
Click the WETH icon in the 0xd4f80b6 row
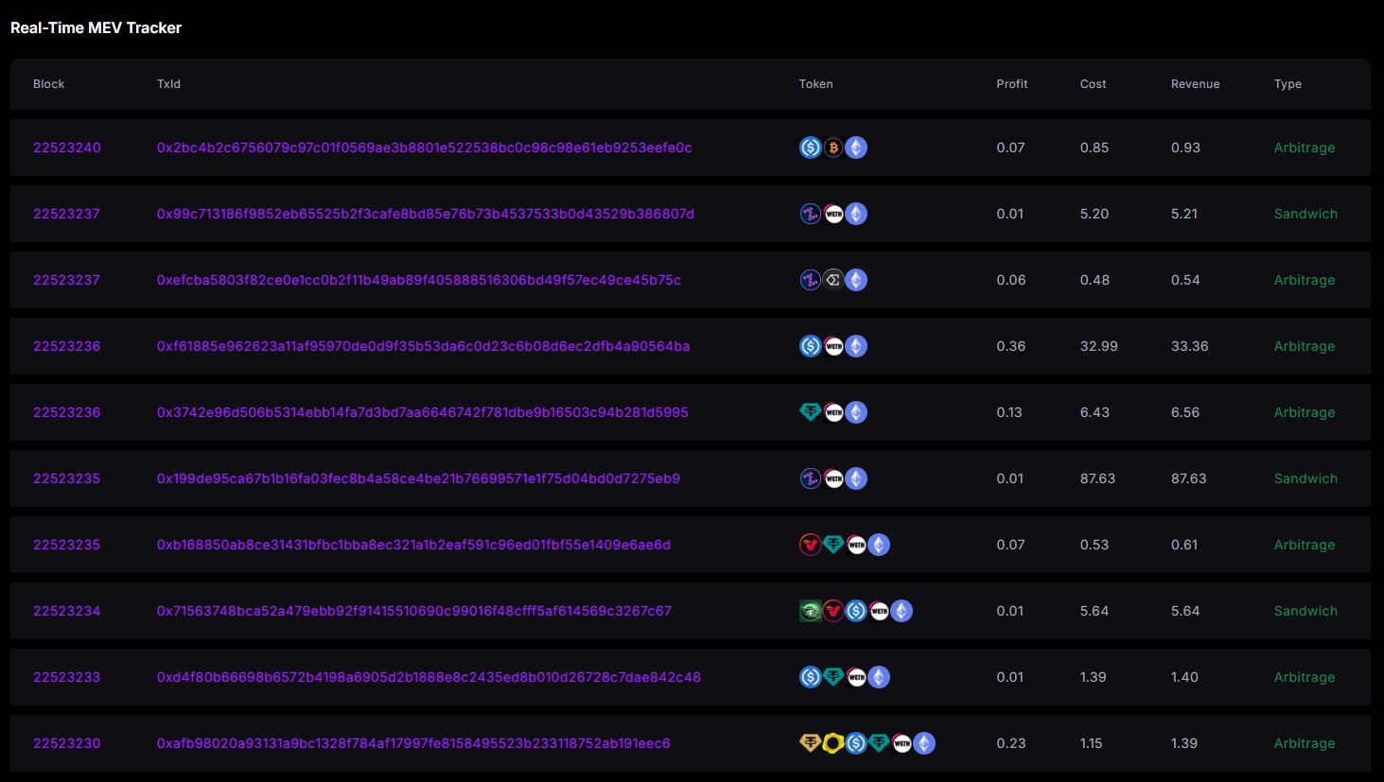point(856,677)
